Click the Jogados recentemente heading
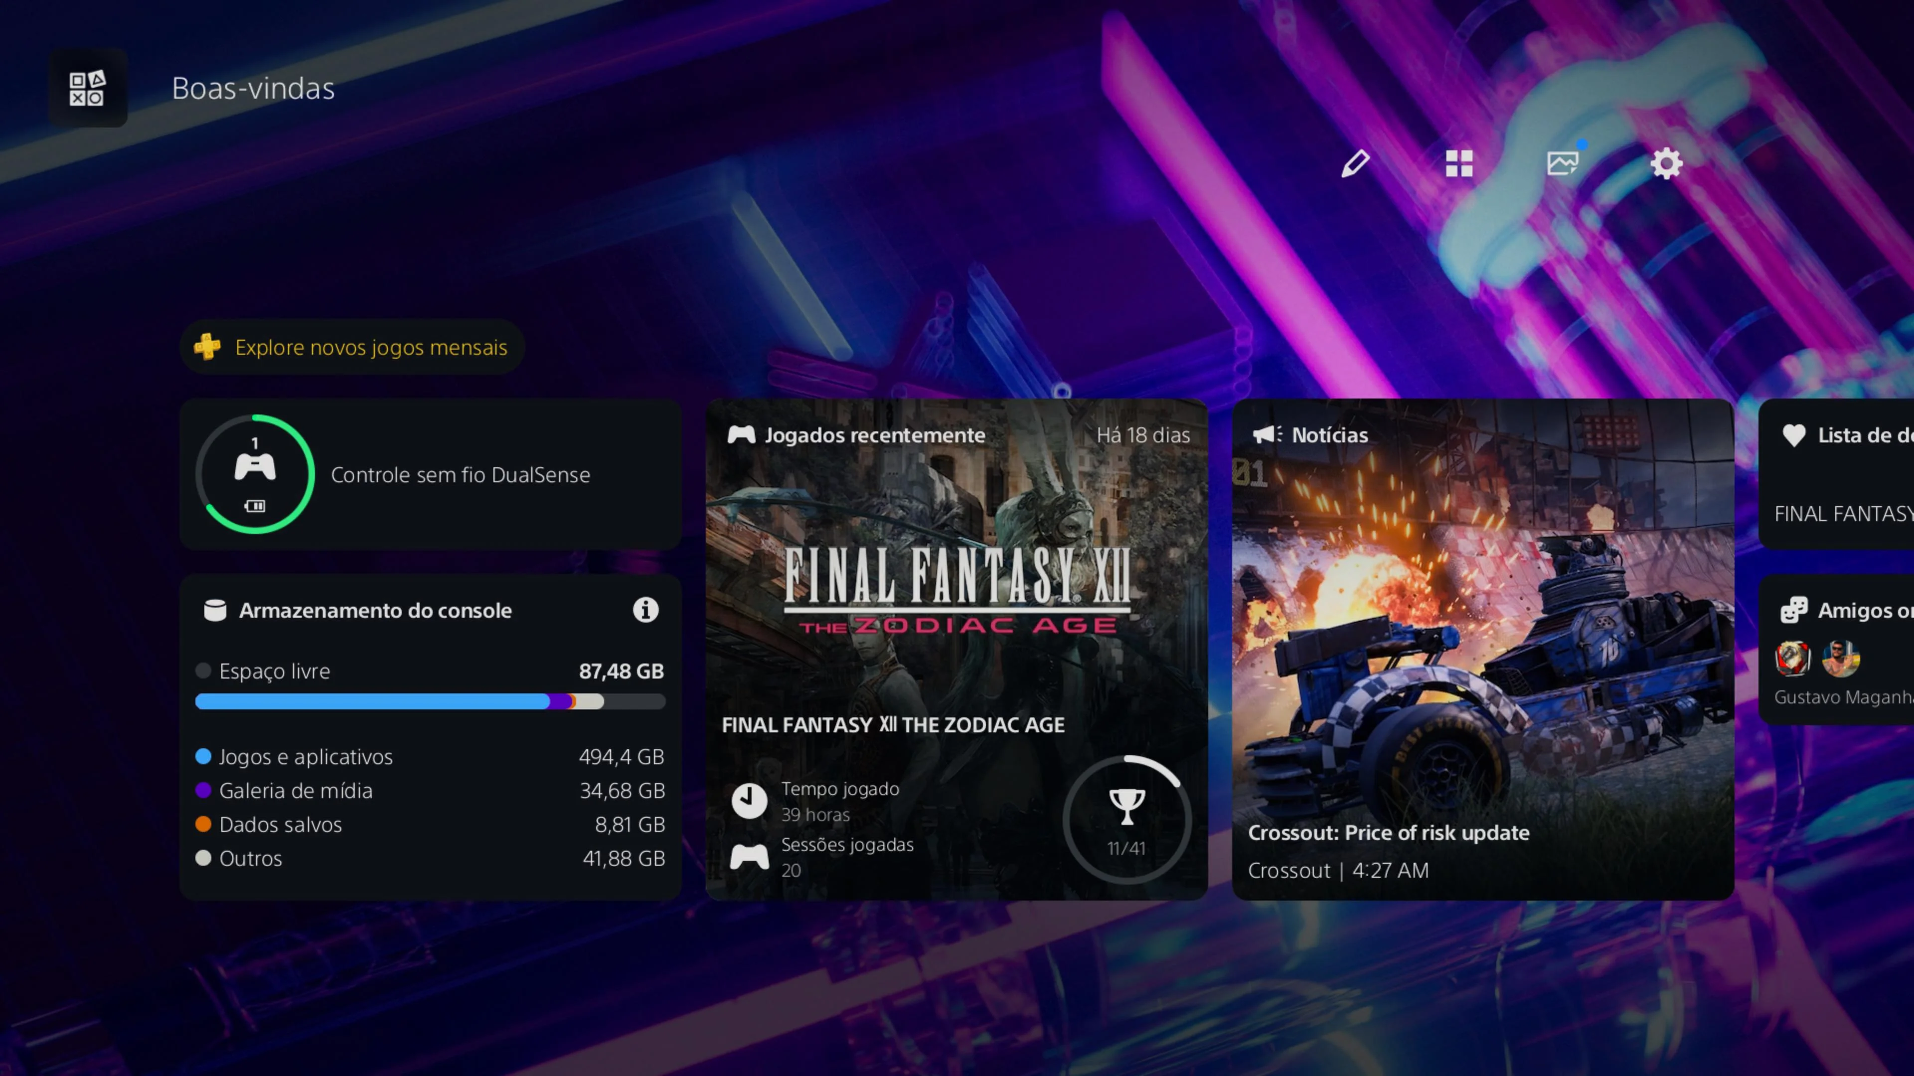This screenshot has width=1914, height=1076. click(875, 435)
